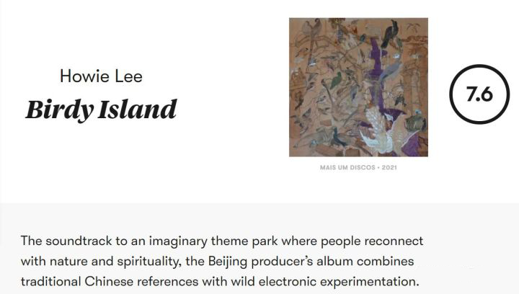Click the 2021 release year
Viewport: 519px width, 294px height.
(390, 167)
